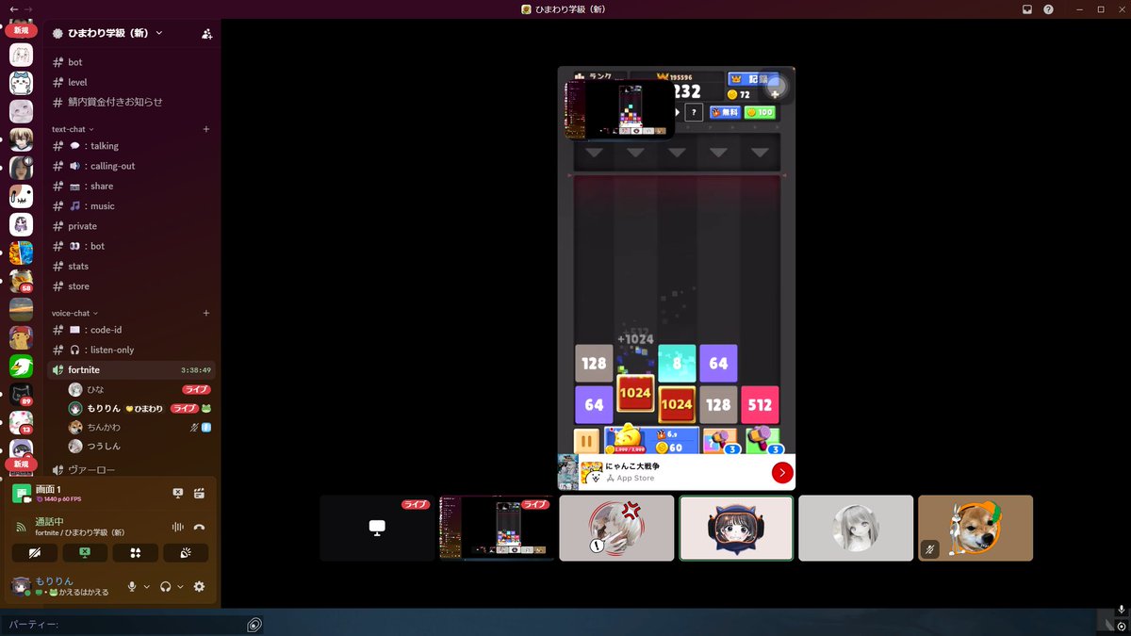Open the piggy bank coin panel
The width and height of the screenshot is (1131, 636).
coord(651,440)
